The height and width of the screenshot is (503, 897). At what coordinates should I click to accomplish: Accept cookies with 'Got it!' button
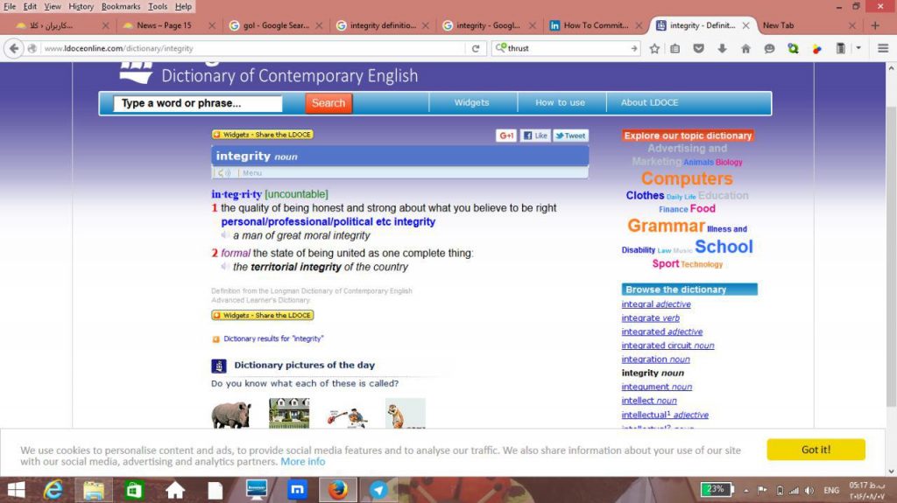816,450
